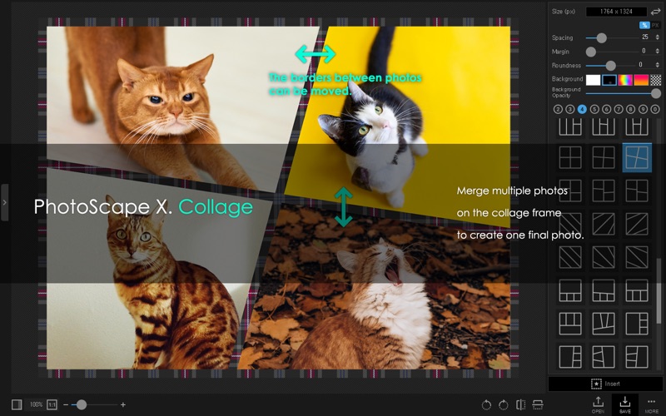The image size is (666, 416).
Task: Select the 2-photo layout count
Action: pyautogui.click(x=558, y=109)
